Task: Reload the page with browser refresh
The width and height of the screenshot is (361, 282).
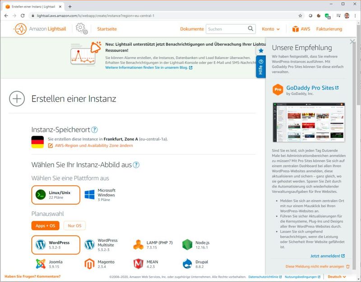Action: (x=23, y=16)
